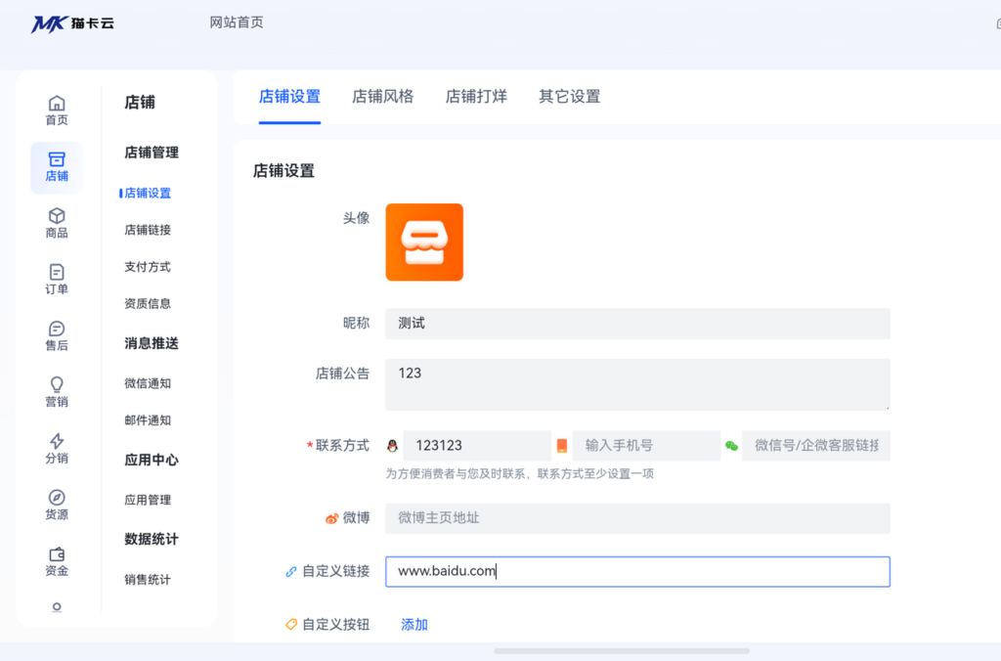Select 店铺设置 in the side menu
This screenshot has height=661, width=1001.
click(148, 193)
